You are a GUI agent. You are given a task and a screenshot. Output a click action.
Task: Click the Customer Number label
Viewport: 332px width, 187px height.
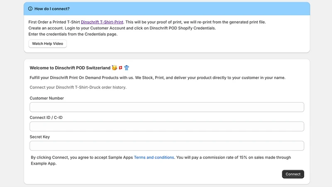pyautogui.click(x=46, y=98)
